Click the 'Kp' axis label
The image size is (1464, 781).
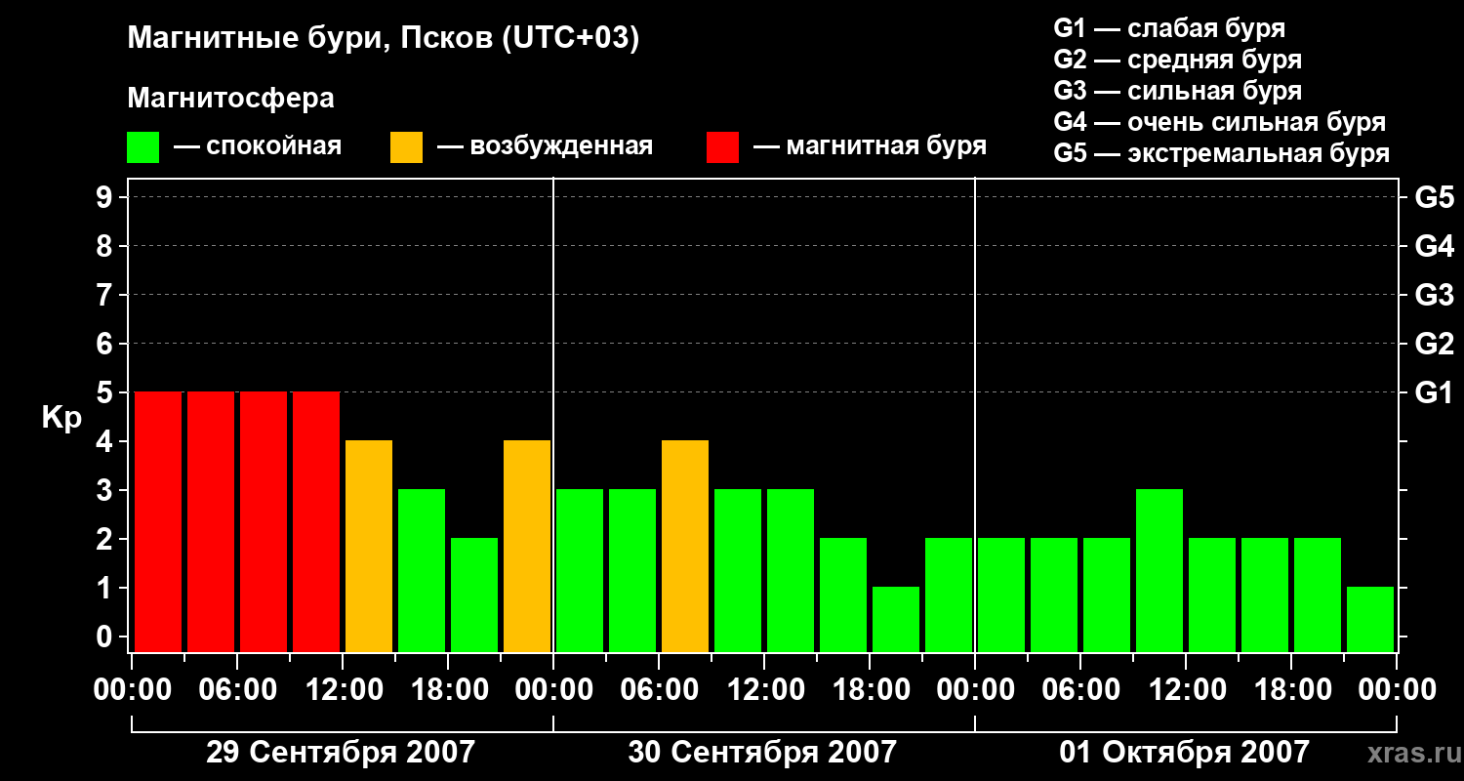pyautogui.click(x=61, y=418)
